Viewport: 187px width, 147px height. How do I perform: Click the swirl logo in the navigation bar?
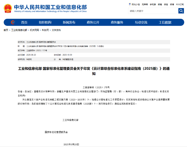[13, 22]
